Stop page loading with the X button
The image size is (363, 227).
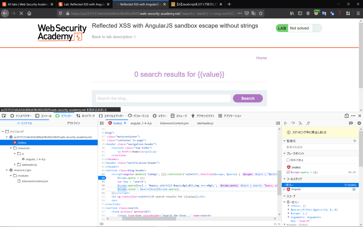pos(21,13)
